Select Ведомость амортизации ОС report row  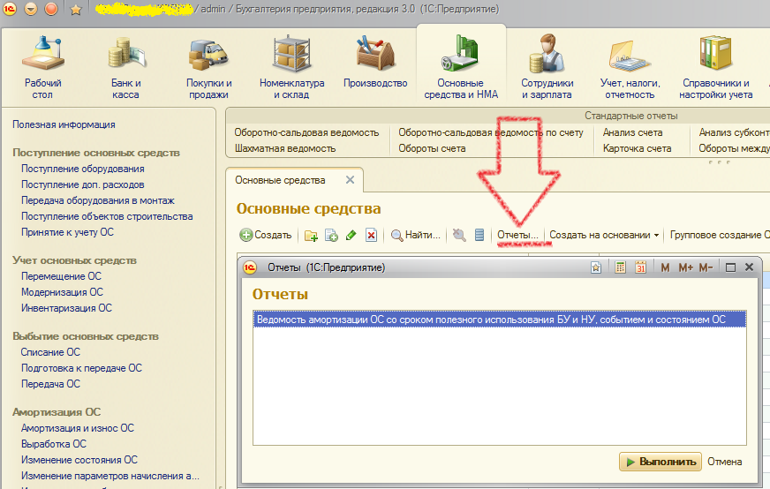500,320
